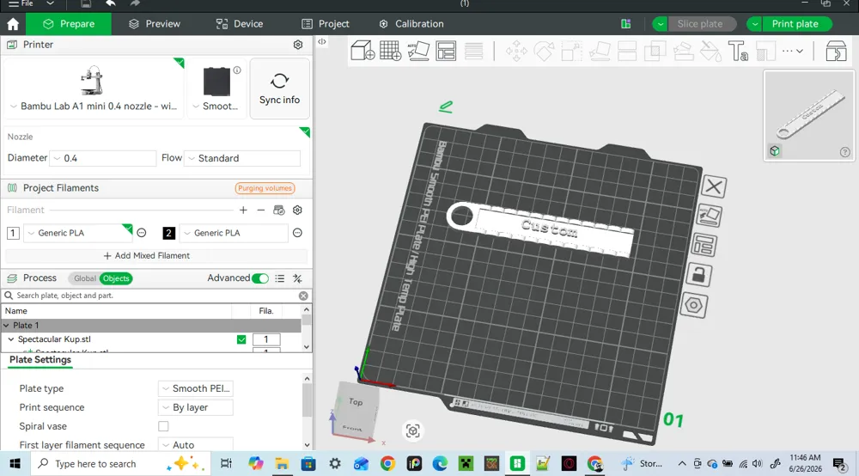Select the Text shape tool
This screenshot has height=476, width=859.
[738, 52]
